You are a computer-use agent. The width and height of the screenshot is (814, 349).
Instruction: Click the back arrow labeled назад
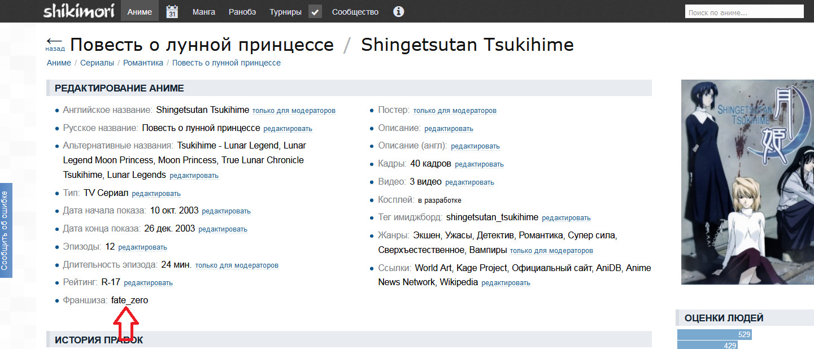point(55,44)
